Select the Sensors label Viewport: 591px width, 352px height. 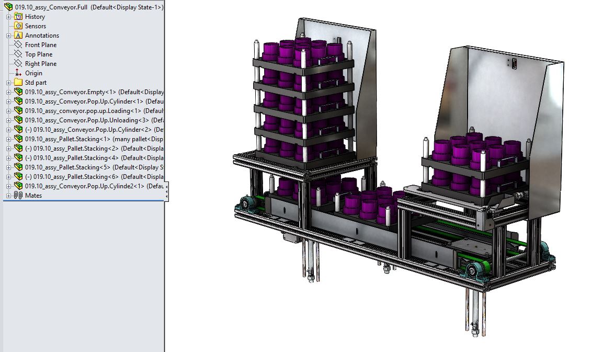pos(36,26)
